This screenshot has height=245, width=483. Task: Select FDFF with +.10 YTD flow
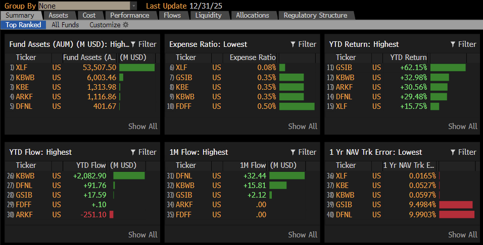click(x=23, y=205)
